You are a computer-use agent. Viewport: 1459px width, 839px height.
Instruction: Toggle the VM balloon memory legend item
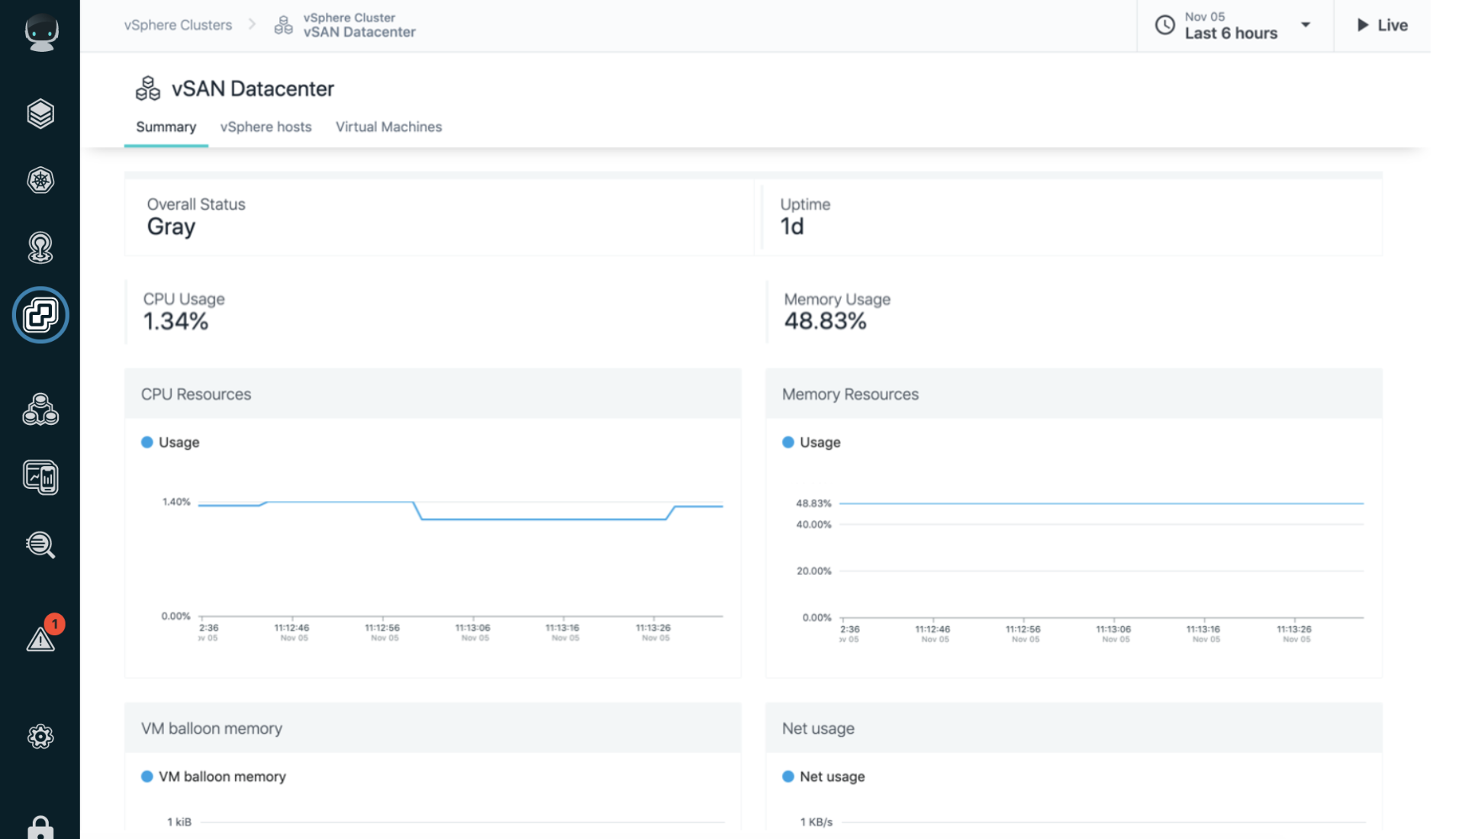[214, 776]
